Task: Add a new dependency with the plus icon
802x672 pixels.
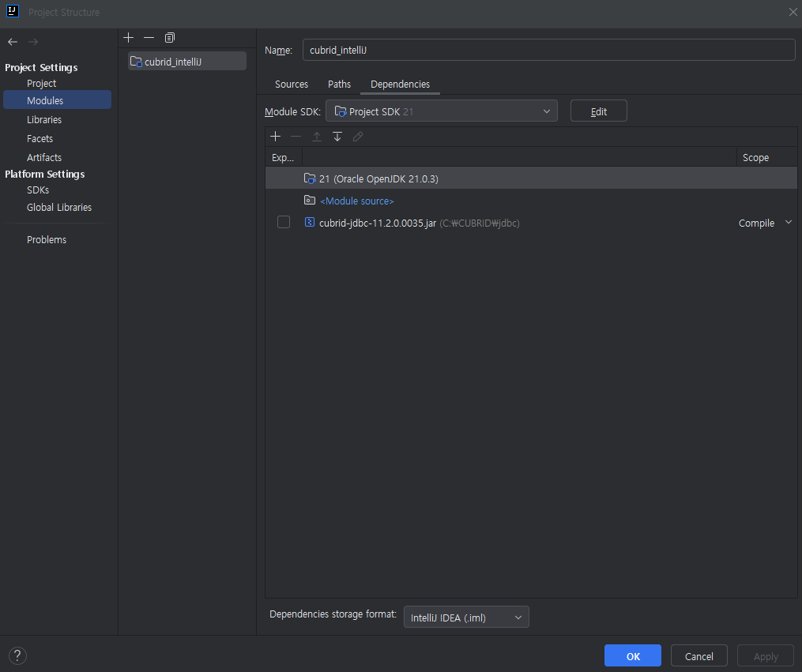Action: pyautogui.click(x=275, y=136)
